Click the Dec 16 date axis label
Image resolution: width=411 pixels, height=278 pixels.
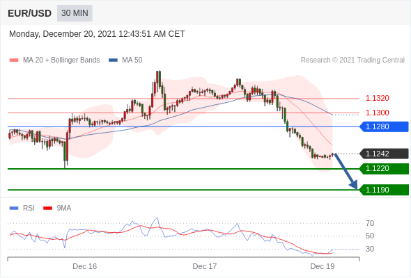coord(85,266)
